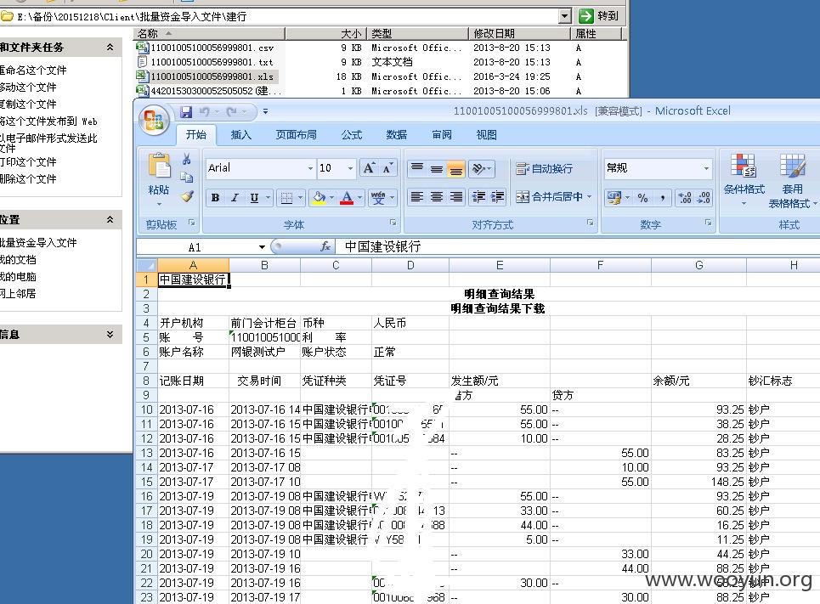Save the workbook from quick access toolbar
The height and width of the screenshot is (604, 820).
coord(185,112)
